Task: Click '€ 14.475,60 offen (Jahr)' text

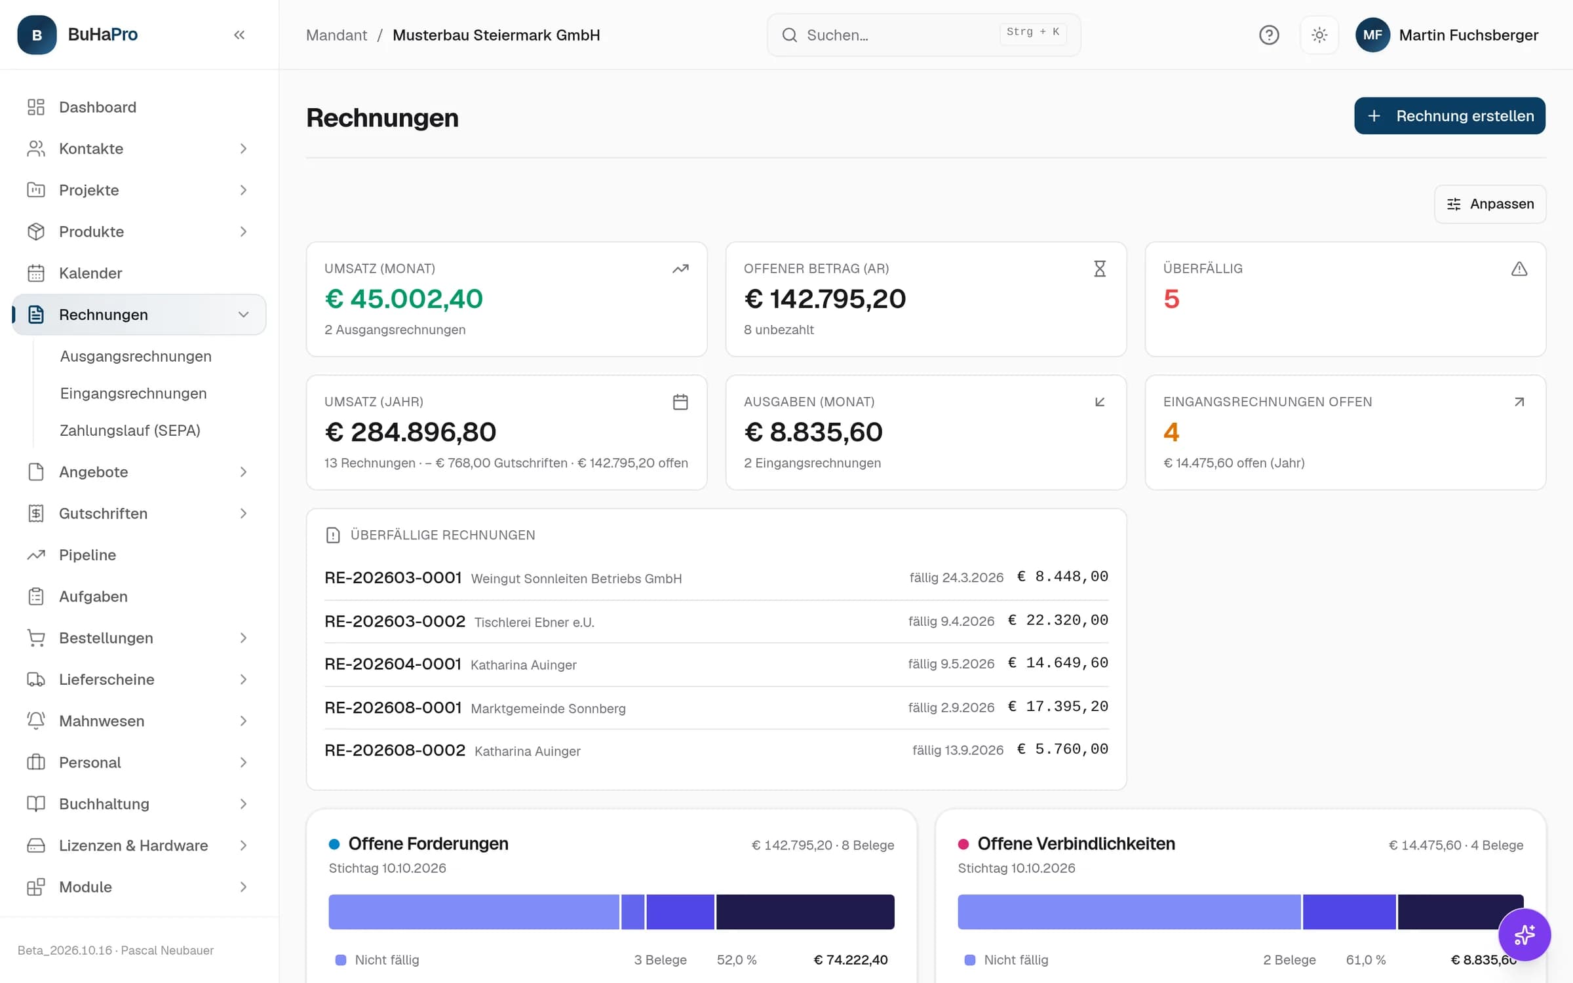Action: 1233,463
